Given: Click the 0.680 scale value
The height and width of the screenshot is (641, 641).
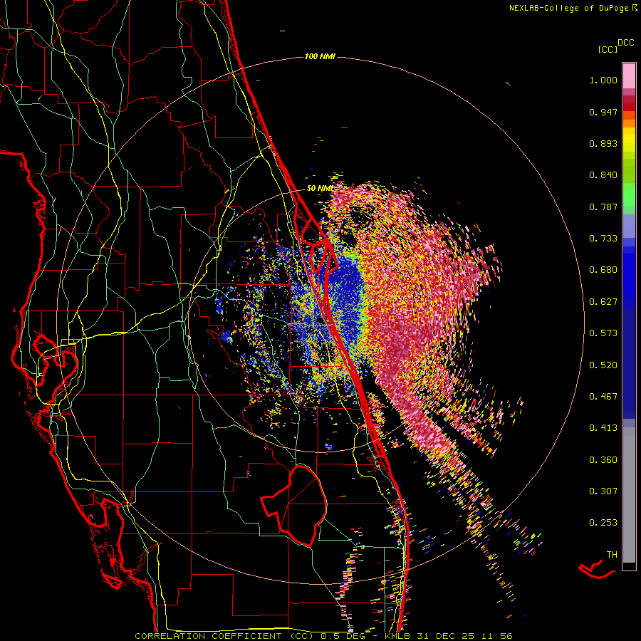Looking at the screenshot, I should [x=603, y=270].
